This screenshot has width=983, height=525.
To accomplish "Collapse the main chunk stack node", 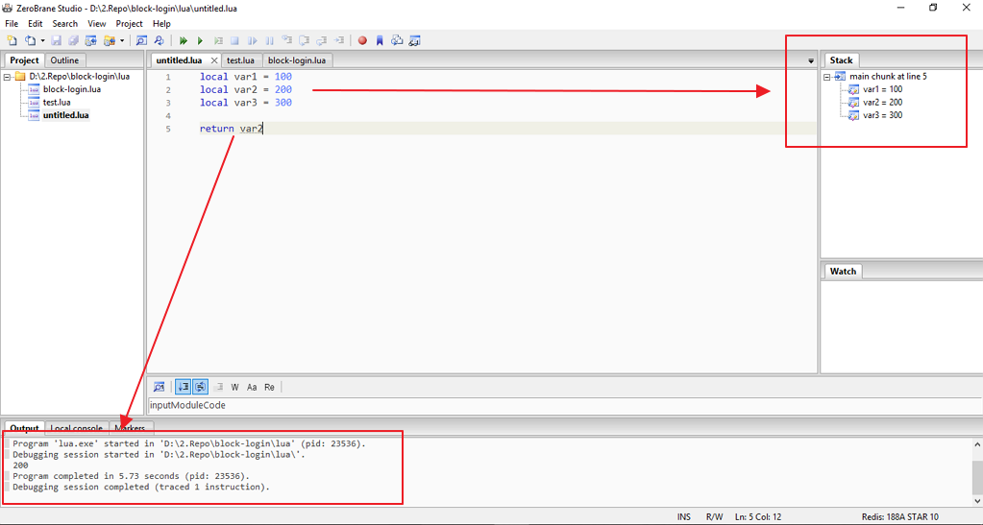I will (x=826, y=77).
